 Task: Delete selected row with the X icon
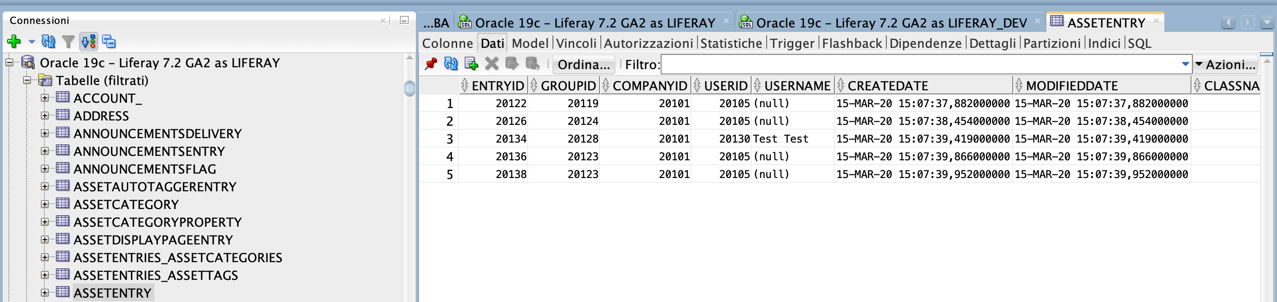tap(491, 64)
